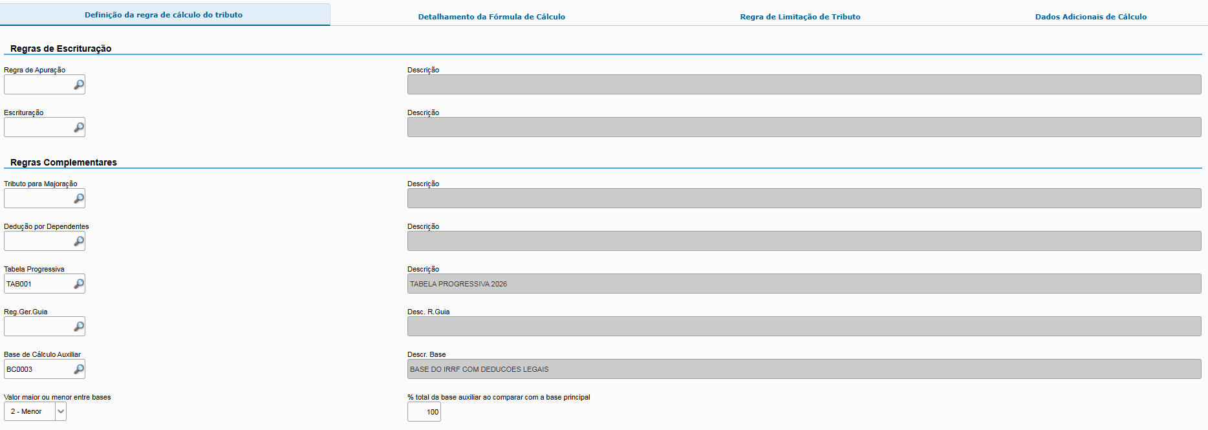Click the Desc. R.Guia field
The width and height of the screenshot is (1208, 430).
pyautogui.click(x=804, y=327)
